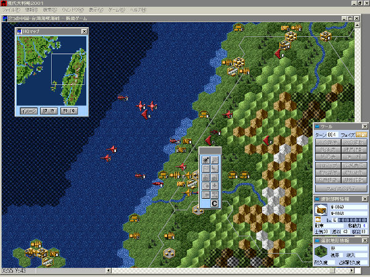370x277 pixels.
Task: Select the missile attack command icon
Action: 206,160
